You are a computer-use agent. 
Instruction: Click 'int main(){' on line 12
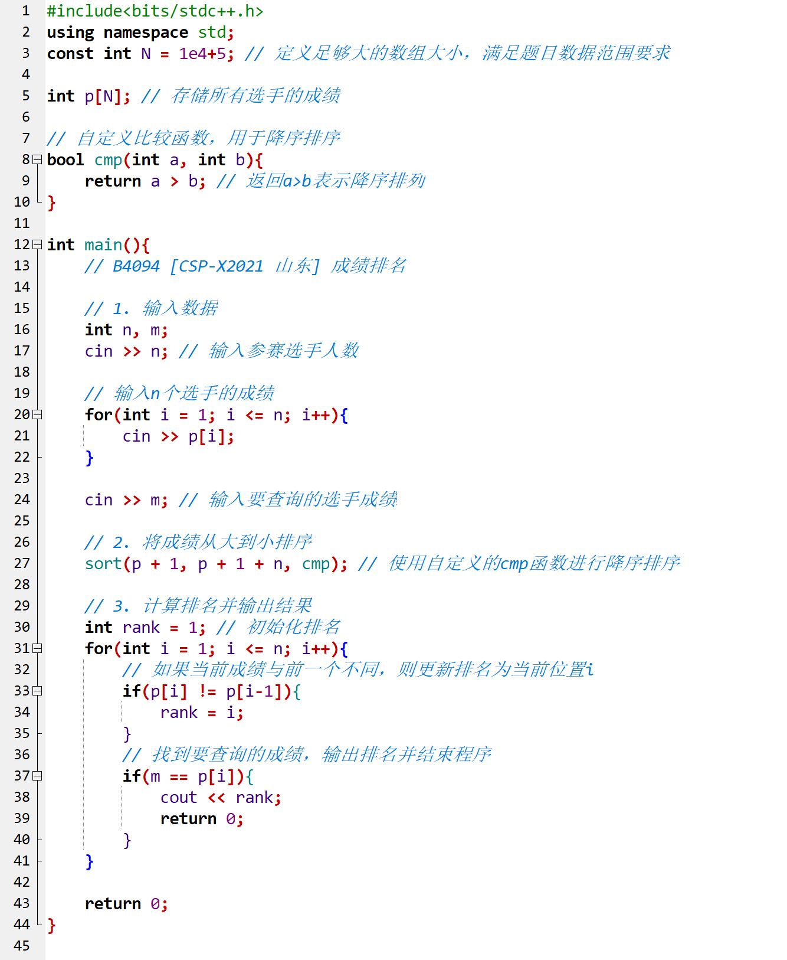tap(99, 245)
